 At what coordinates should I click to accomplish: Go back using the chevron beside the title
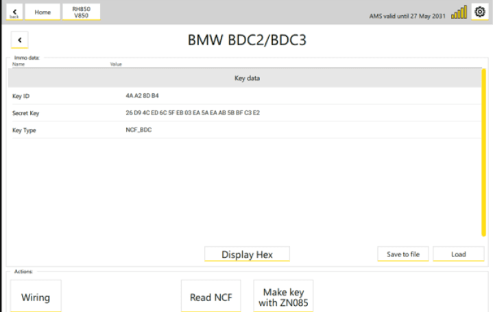tap(19, 40)
